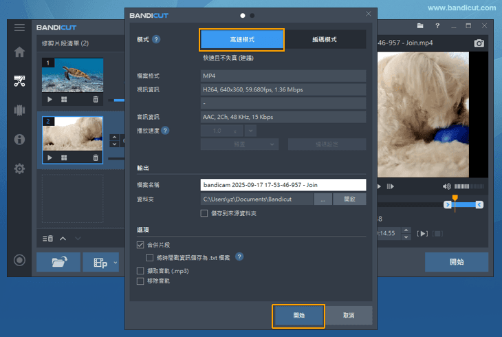The image size is (502, 337).
Task: Toggle the 擷取音軌 (.mp3) checkbox
Action: pyautogui.click(x=140, y=271)
